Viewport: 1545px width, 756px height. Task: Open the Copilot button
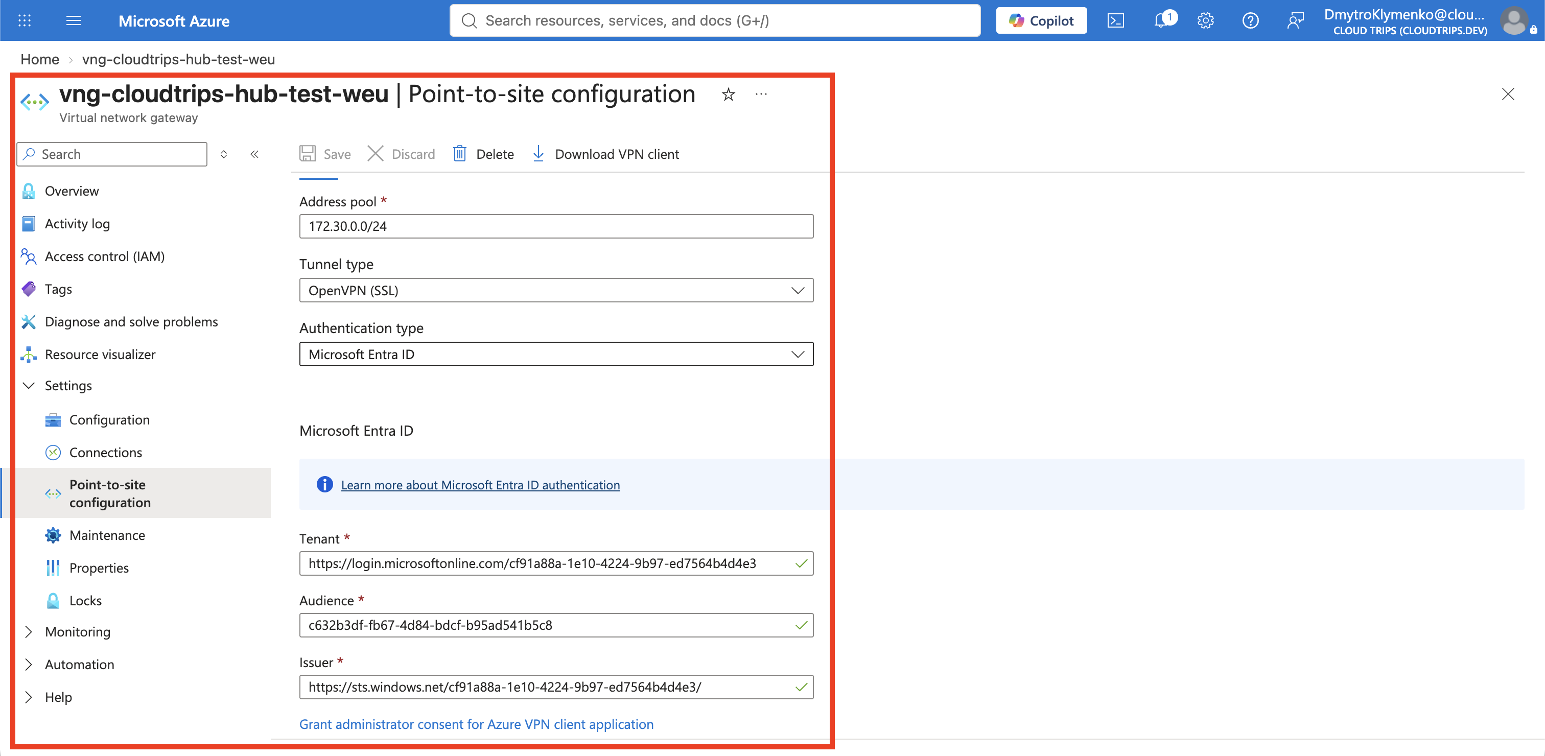1041,20
